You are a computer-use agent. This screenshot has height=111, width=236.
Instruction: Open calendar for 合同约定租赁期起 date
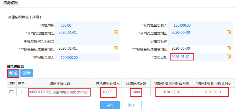115,32
